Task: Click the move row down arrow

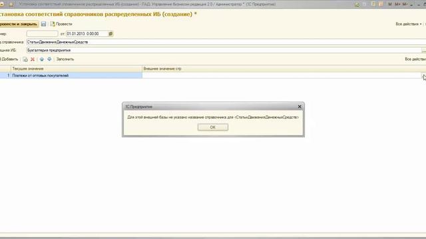Action: click(x=49, y=59)
